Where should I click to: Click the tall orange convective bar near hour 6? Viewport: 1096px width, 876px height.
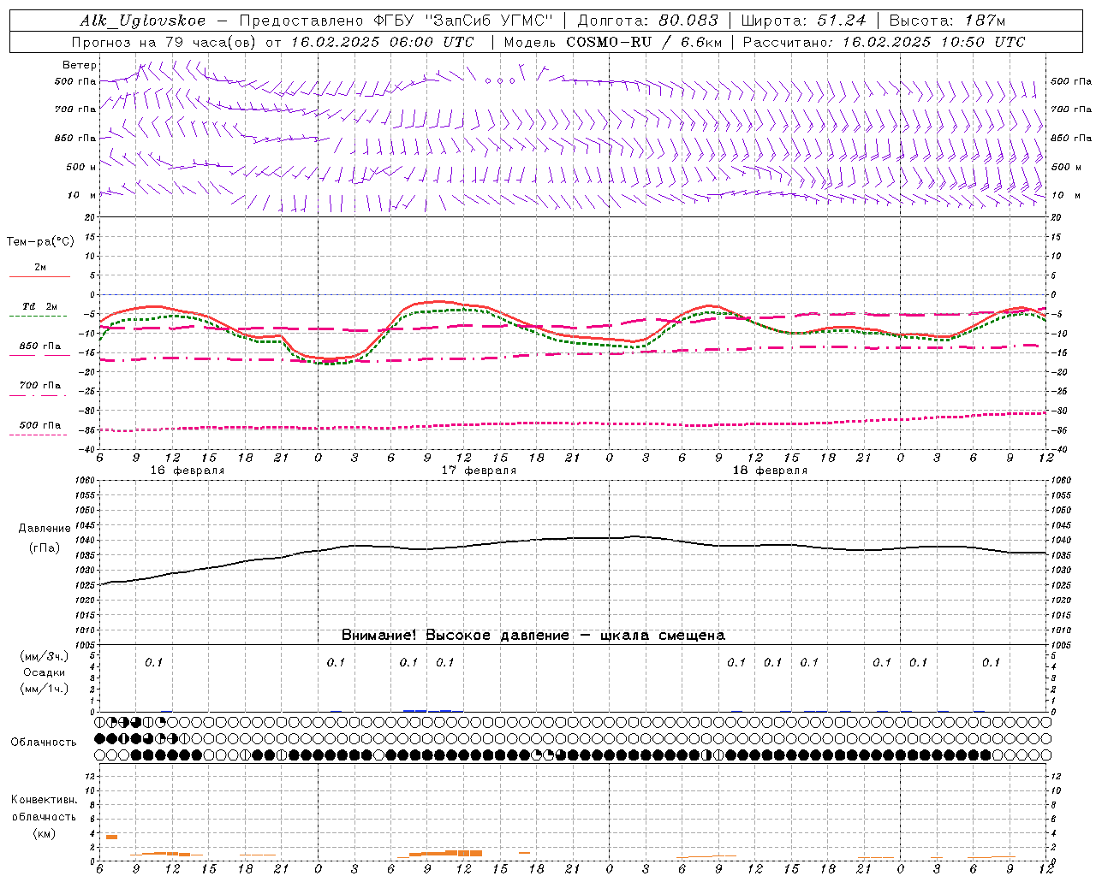click(x=111, y=837)
